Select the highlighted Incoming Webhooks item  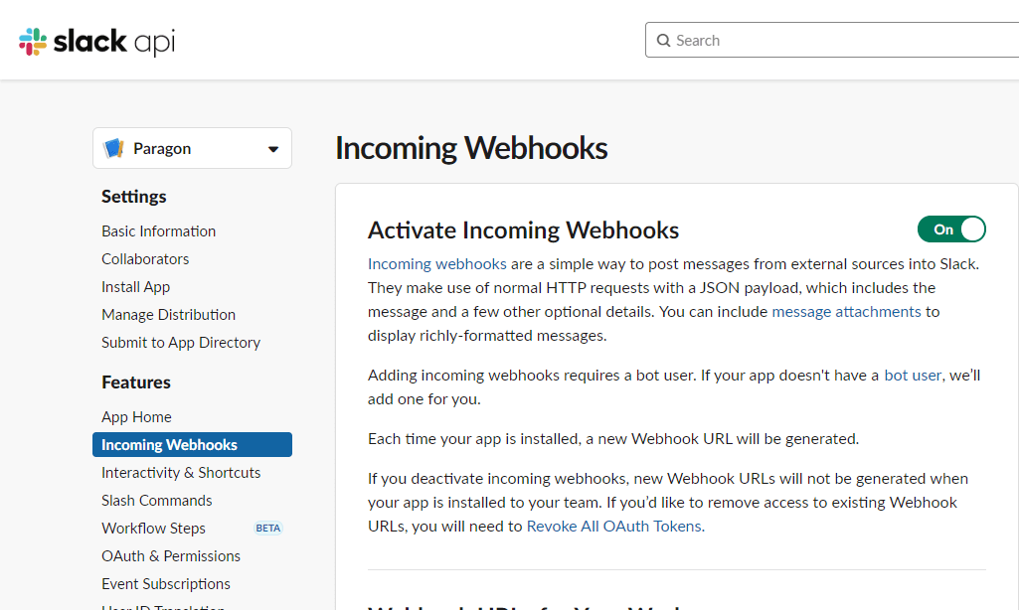coord(169,445)
